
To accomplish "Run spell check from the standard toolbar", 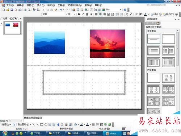I will 34,10.
